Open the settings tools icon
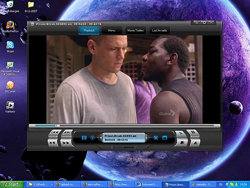Screen dimensions: 250x188 [156, 138]
